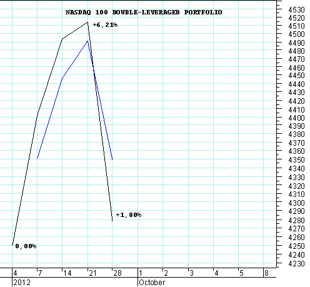This screenshot has height=287, width=310.
Task: Select the '8' date tick on x-axis
Action: pos(266,273)
